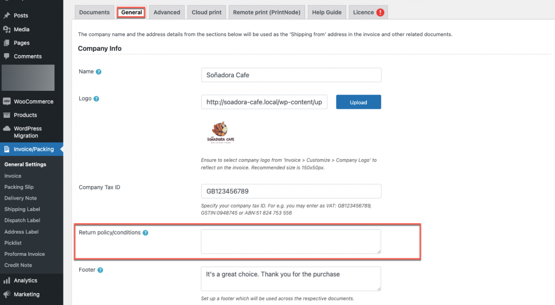555x305 pixels.
Task: Open the Licence tab
Action: pyautogui.click(x=368, y=12)
